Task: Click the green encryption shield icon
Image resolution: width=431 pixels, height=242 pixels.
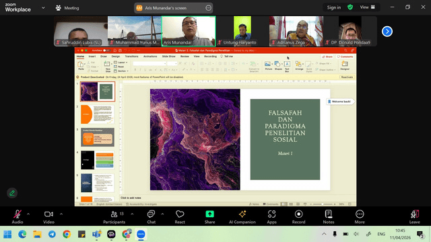Action: [350, 7]
